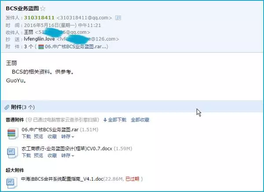Screen dimensions: 264x192
Task: Click sender name 310318411
Action: [39, 18]
